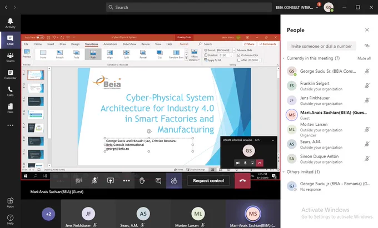This screenshot has height=228, width=378.
Task: Click Preview transition button in PowerPoint
Action: click(27, 53)
